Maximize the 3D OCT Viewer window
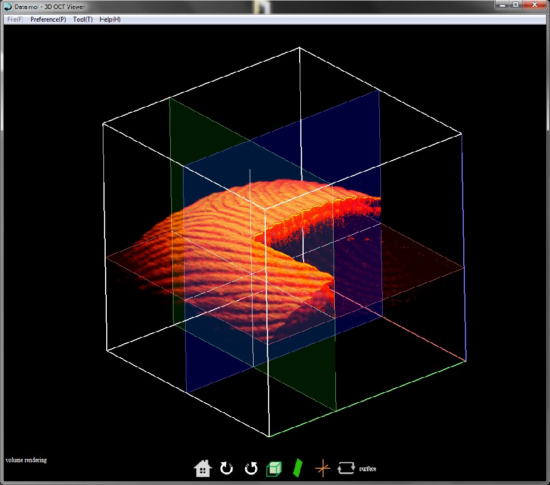Image resolution: width=550 pixels, height=485 pixels. [516, 5]
